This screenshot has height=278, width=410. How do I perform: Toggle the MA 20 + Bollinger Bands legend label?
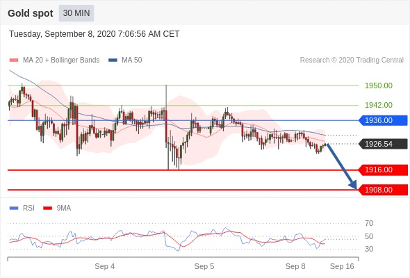click(x=61, y=60)
